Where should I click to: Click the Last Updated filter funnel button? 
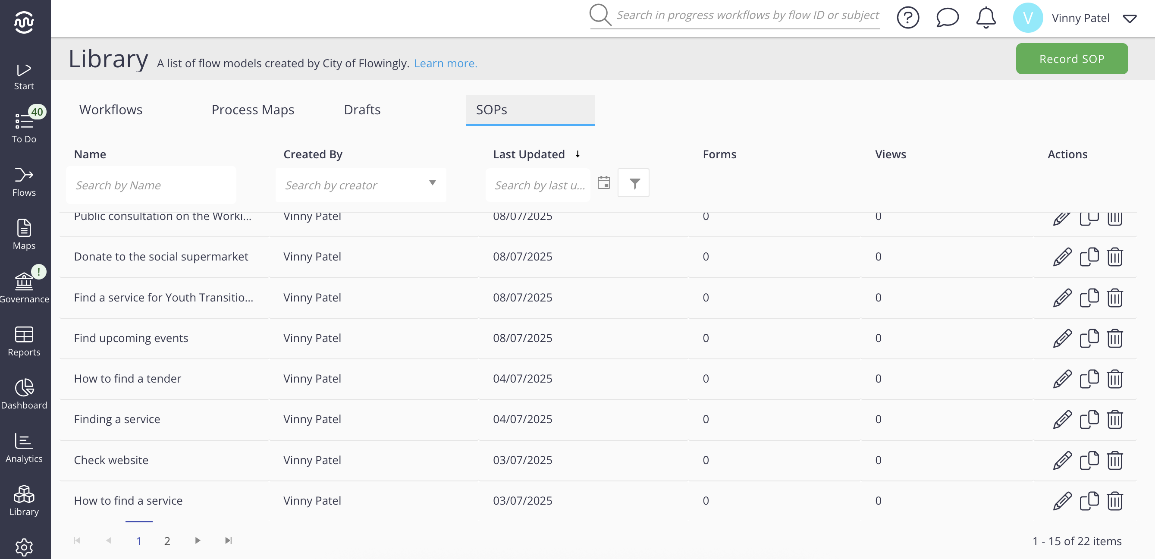click(x=634, y=183)
